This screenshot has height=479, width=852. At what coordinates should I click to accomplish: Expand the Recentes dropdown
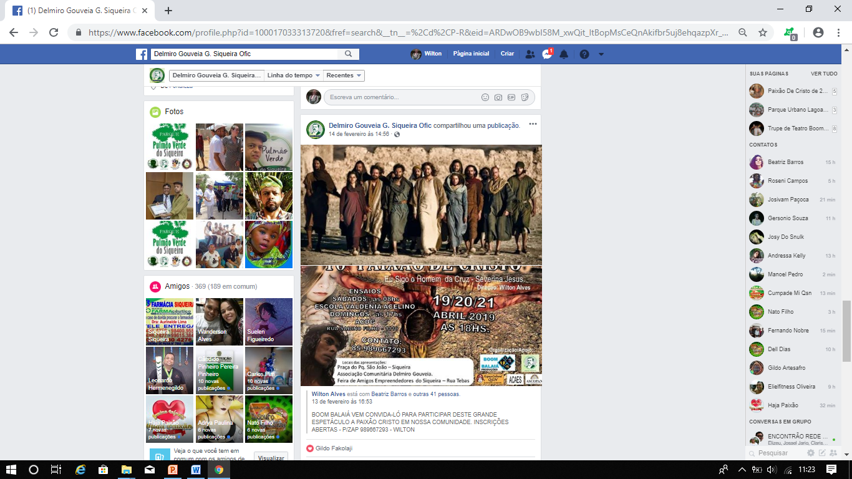[x=344, y=75]
